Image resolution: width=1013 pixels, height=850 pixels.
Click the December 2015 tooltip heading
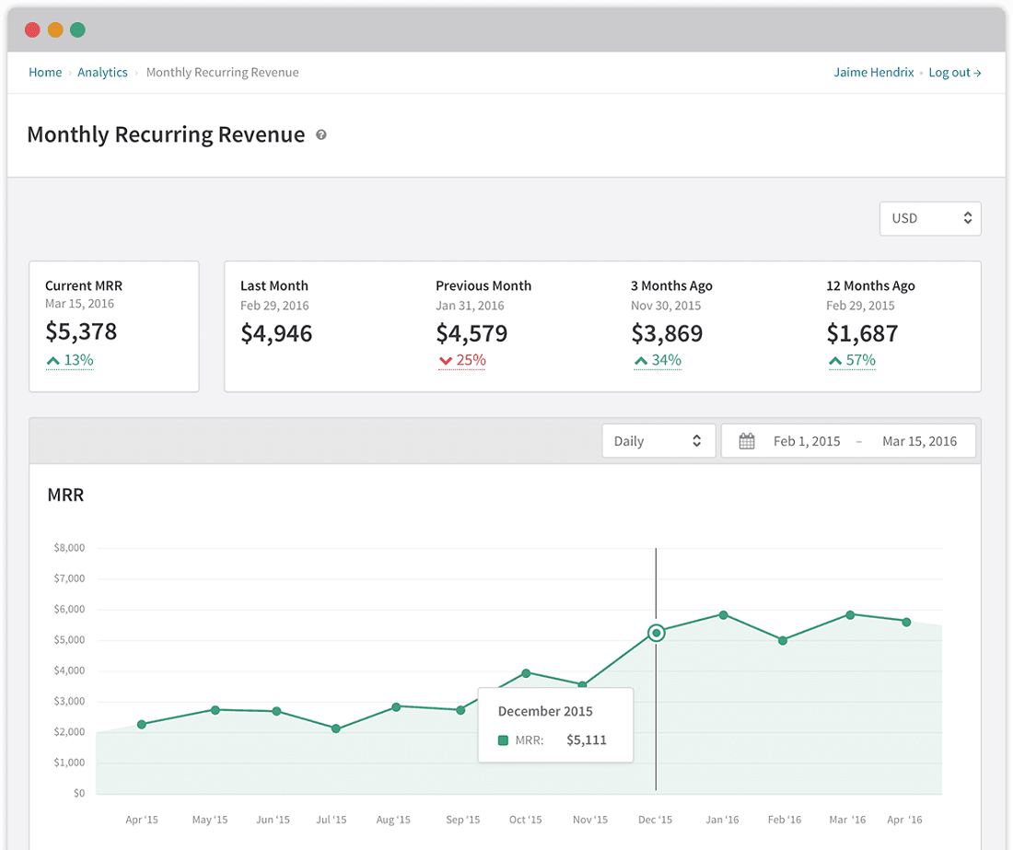545,711
